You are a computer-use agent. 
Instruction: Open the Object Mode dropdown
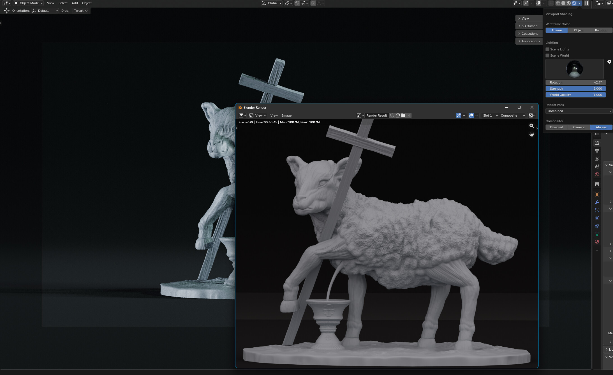(29, 3)
